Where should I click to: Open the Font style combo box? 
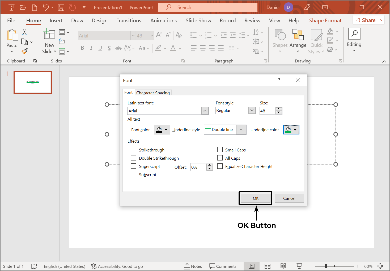pos(252,111)
